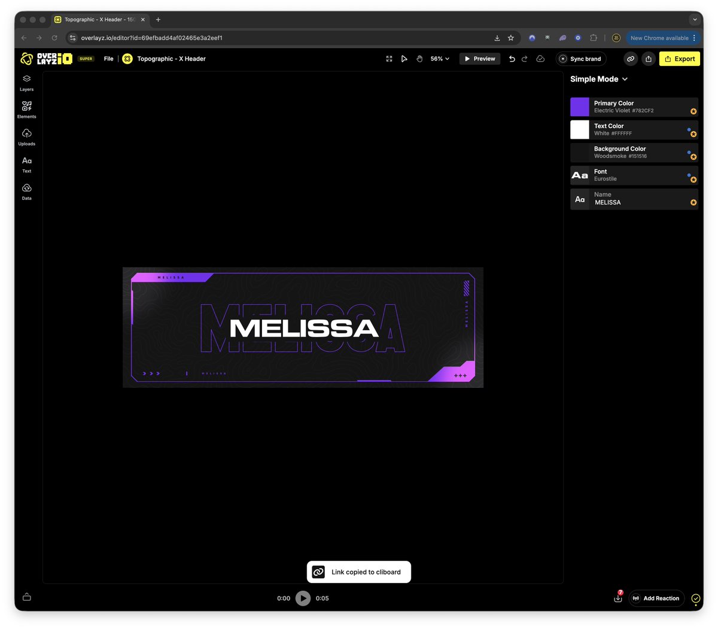718x629 pixels.
Task: Toggle Sync brand
Action: coord(581,59)
